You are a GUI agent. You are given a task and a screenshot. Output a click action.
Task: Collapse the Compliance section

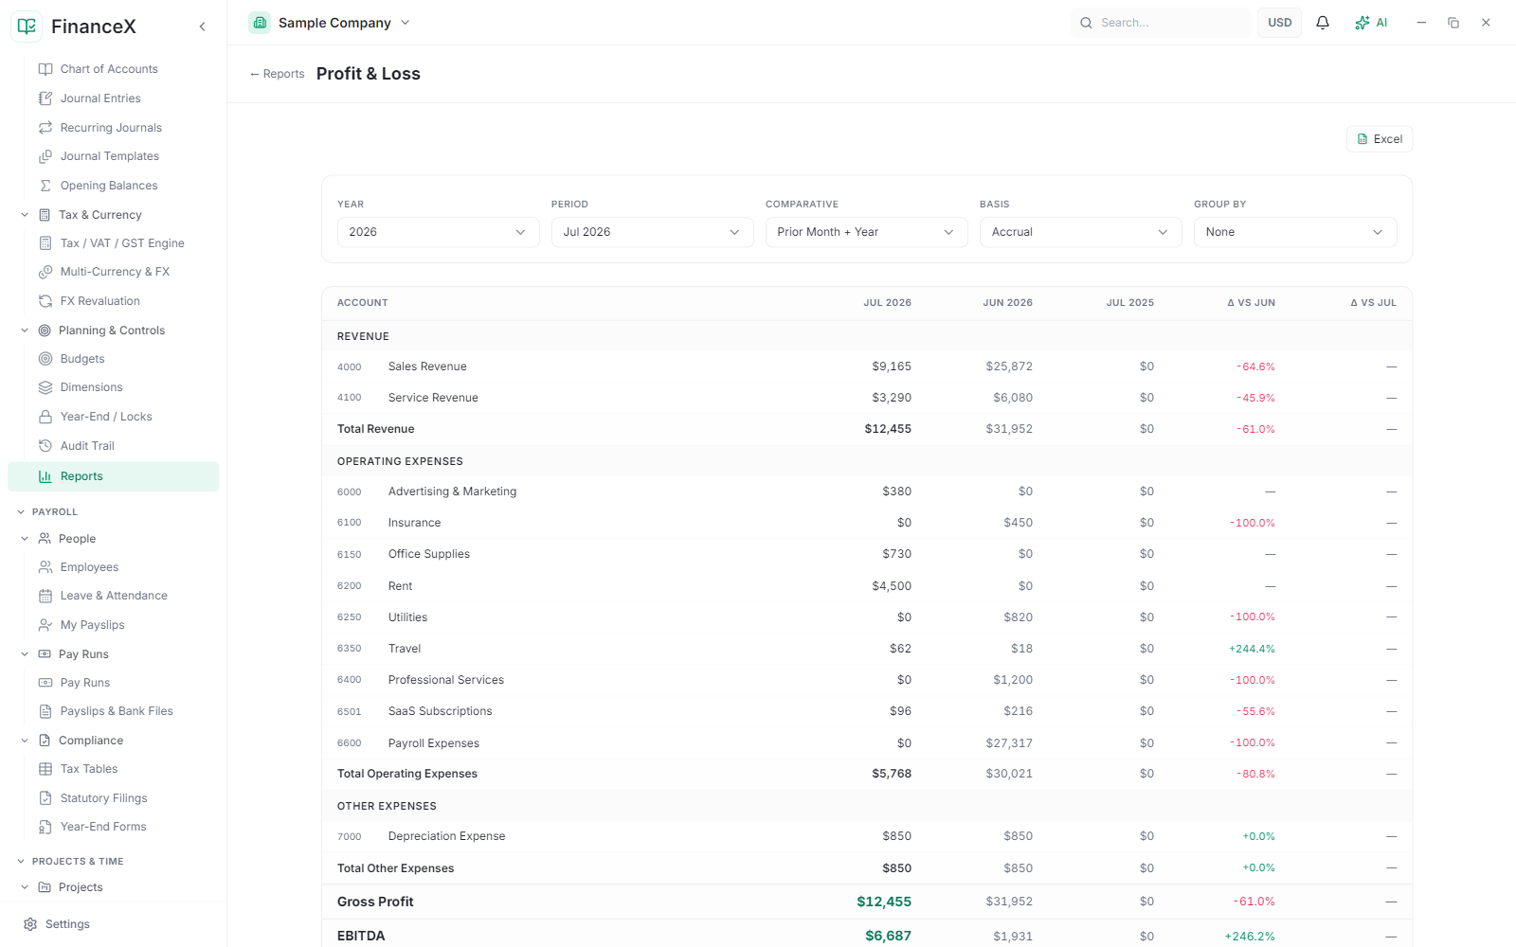pyautogui.click(x=25, y=741)
